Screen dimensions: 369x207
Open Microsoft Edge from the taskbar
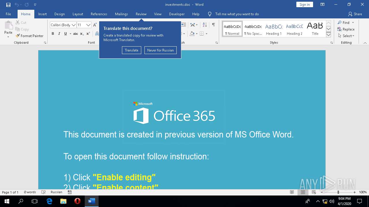pyautogui.click(x=49, y=201)
